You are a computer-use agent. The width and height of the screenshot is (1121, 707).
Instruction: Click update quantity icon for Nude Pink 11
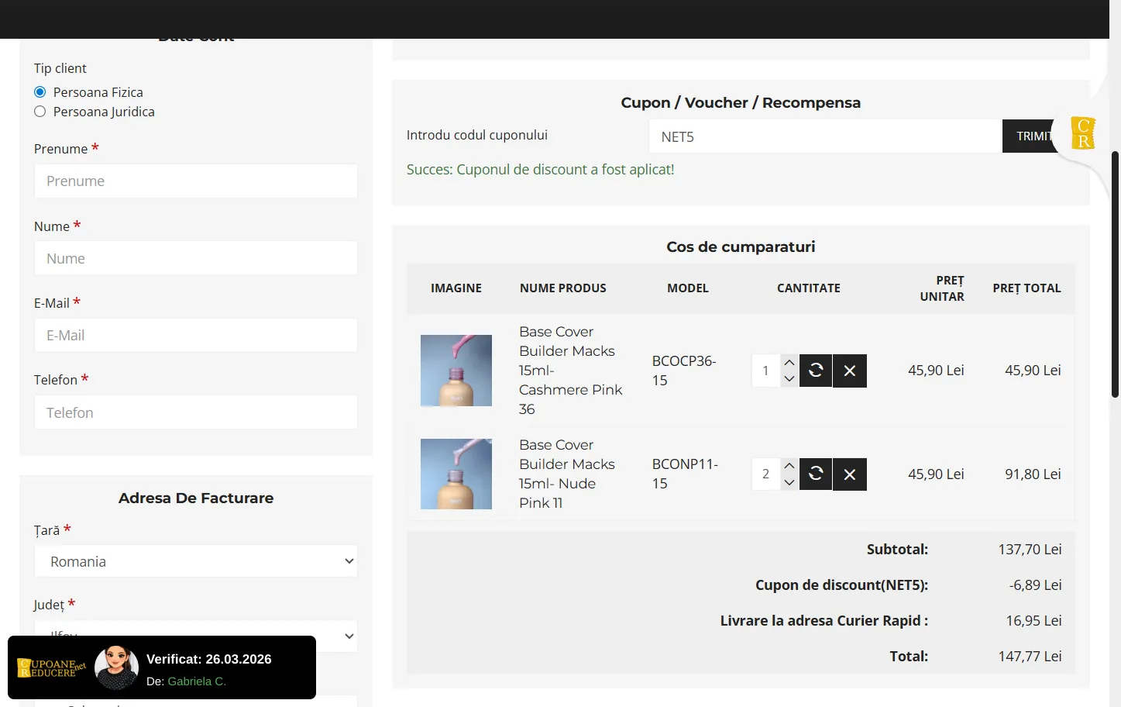point(815,474)
